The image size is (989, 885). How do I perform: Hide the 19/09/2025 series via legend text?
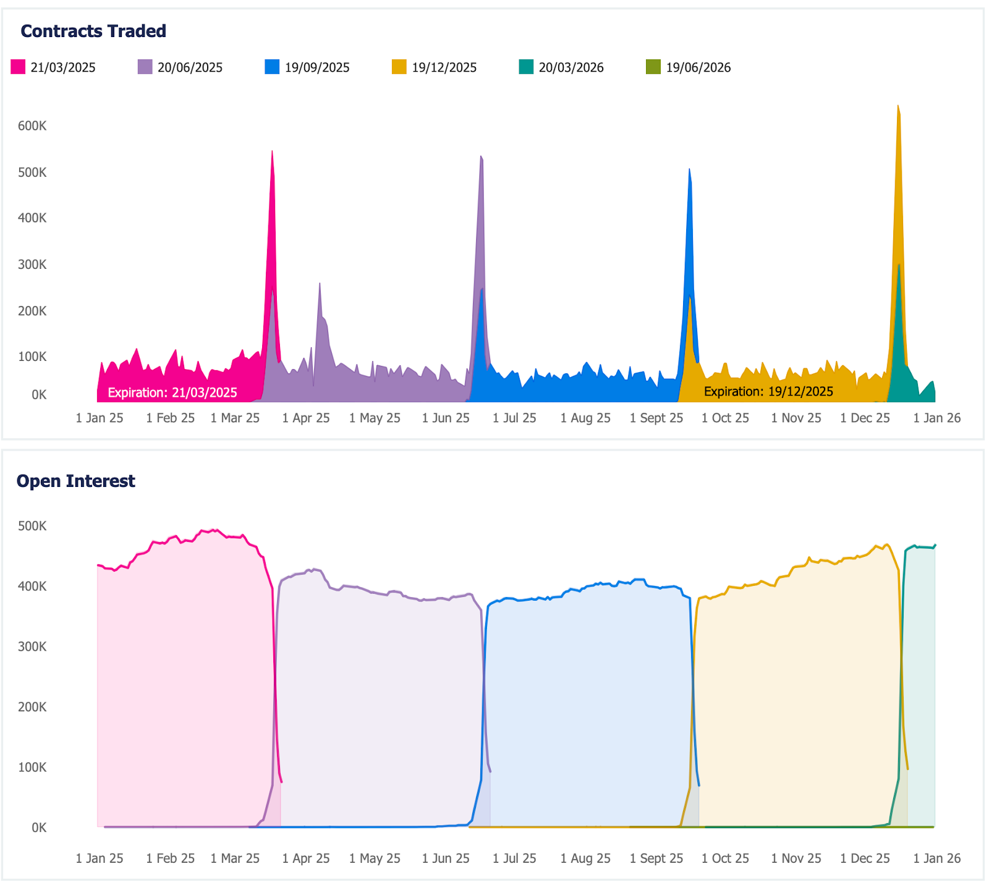click(317, 67)
